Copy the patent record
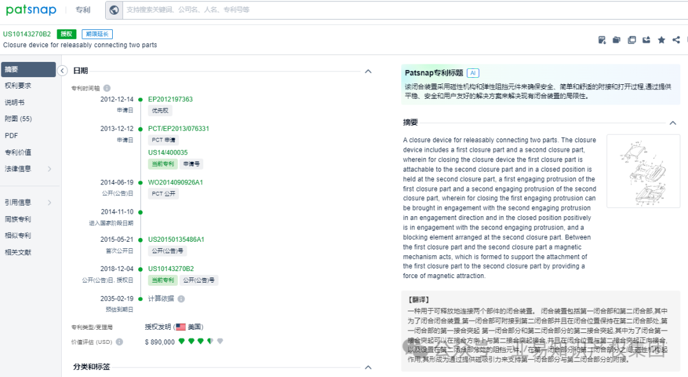 point(631,40)
